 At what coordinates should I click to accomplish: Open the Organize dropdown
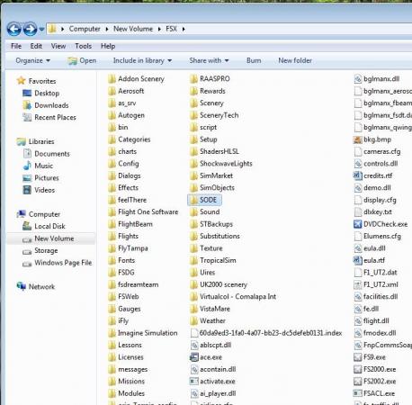click(x=32, y=60)
